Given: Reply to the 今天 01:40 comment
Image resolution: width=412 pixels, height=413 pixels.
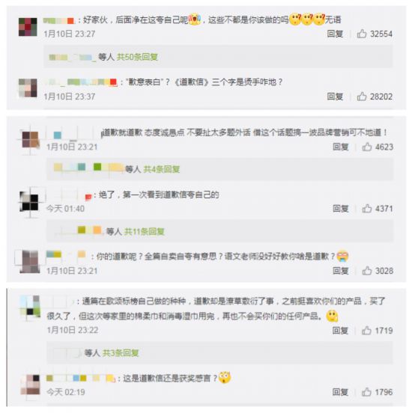Looking at the screenshot, I should [x=341, y=209].
